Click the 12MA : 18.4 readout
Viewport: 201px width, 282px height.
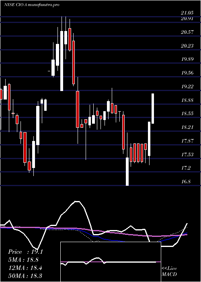click(x=25, y=268)
